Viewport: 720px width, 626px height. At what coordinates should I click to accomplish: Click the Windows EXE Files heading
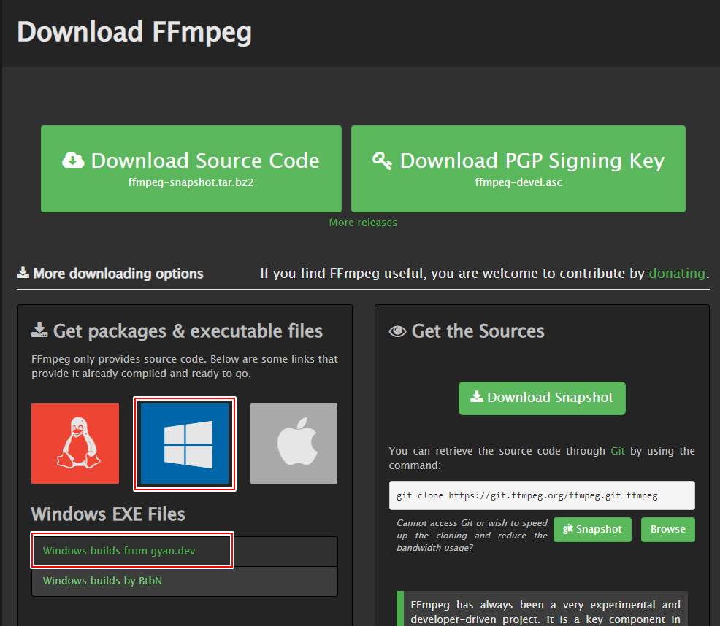108,514
